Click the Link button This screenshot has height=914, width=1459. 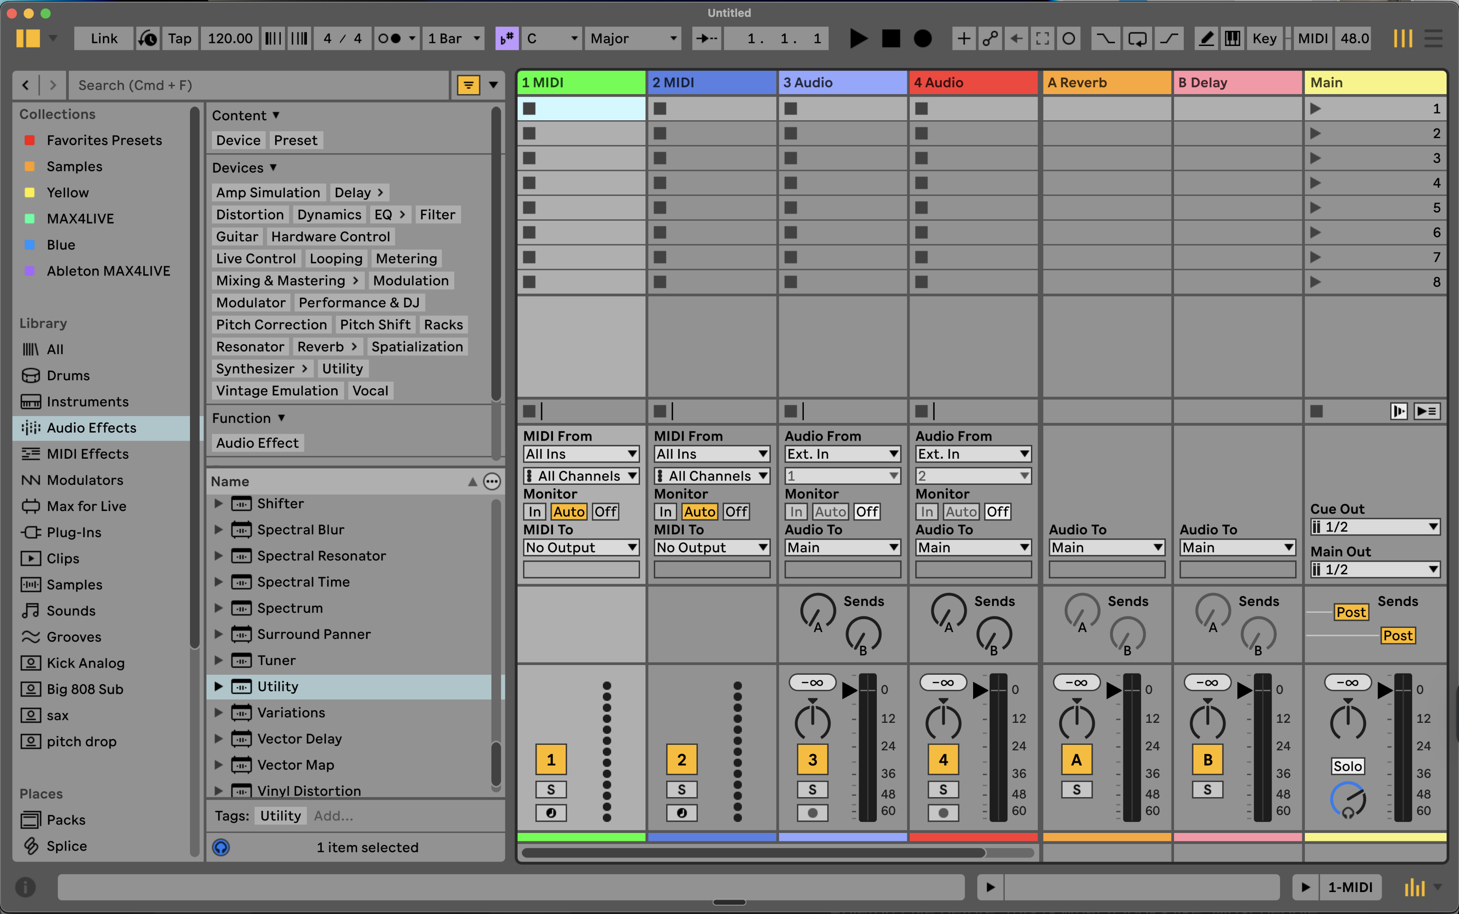coord(104,39)
